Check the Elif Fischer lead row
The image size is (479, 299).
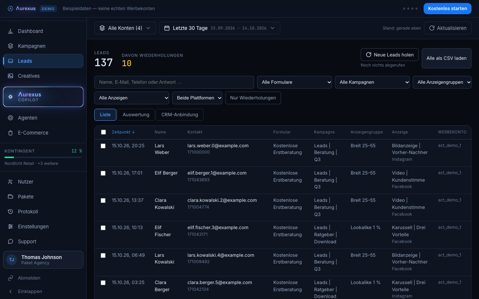pos(103,228)
